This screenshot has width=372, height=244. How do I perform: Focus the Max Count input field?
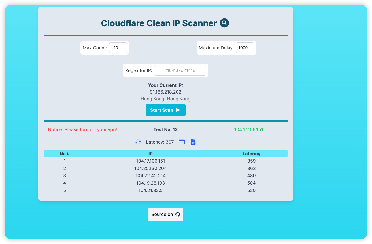pos(118,48)
